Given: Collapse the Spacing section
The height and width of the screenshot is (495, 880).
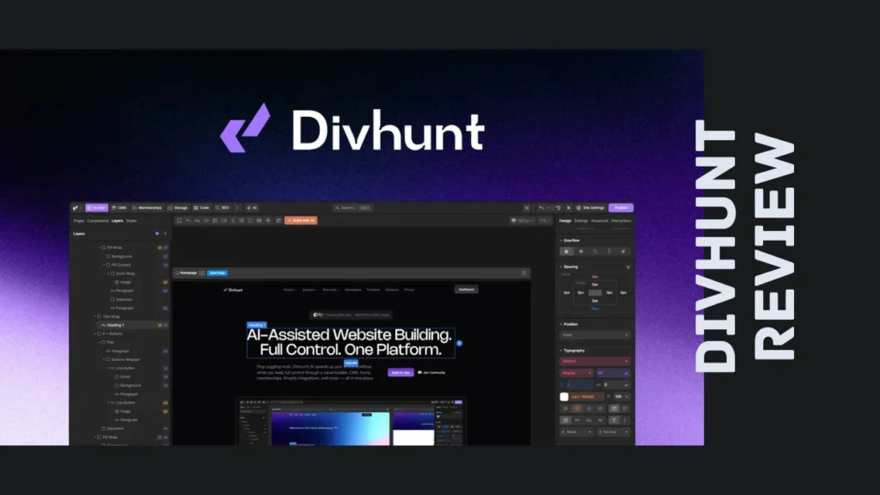Looking at the screenshot, I should [x=560, y=266].
